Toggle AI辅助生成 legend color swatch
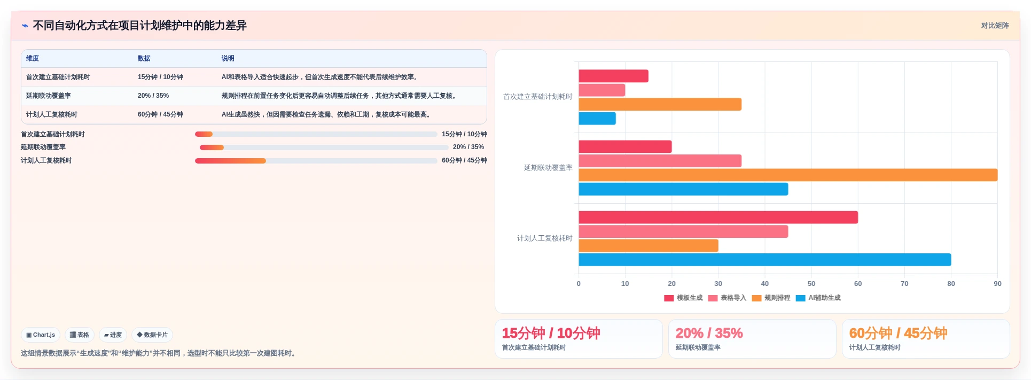1031x380 pixels. (800, 298)
